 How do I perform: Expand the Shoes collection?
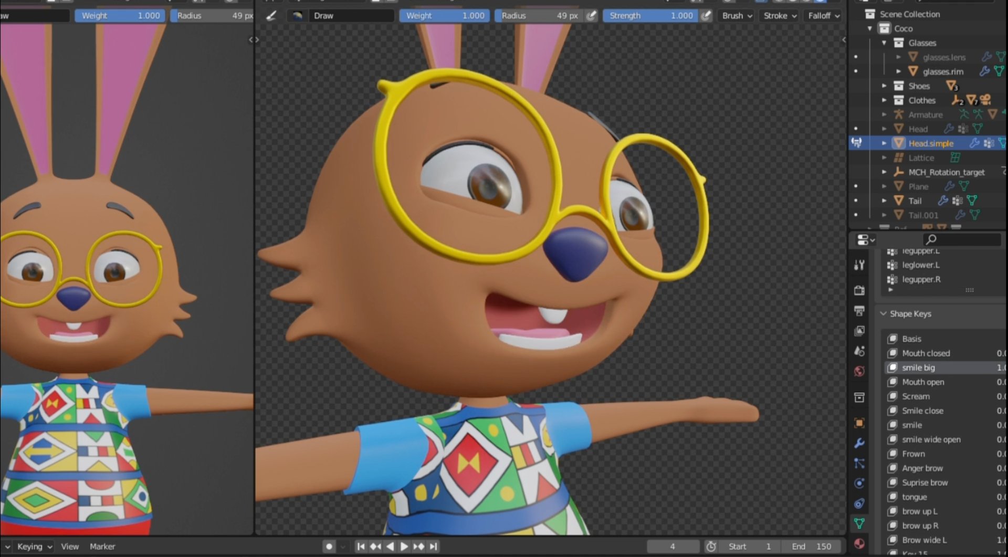(x=884, y=86)
